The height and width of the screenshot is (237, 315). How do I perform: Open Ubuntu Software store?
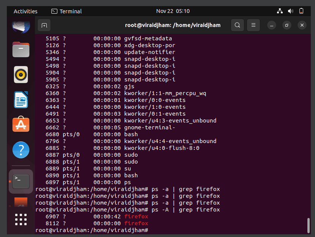click(x=21, y=124)
